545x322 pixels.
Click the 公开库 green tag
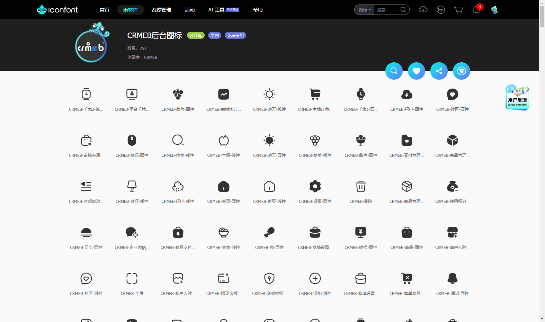pyautogui.click(x=196, y=35)
